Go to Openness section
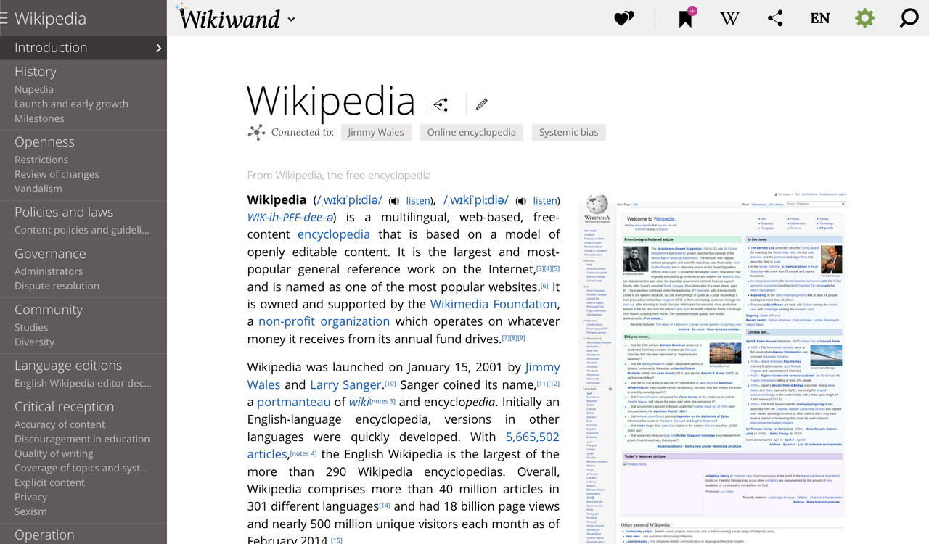The width and height of the screenshot is (929, 544). coord(44,141)
